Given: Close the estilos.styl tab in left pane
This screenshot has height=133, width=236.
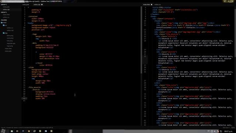Looking at the screenshot, I should [x=42, y=5].
